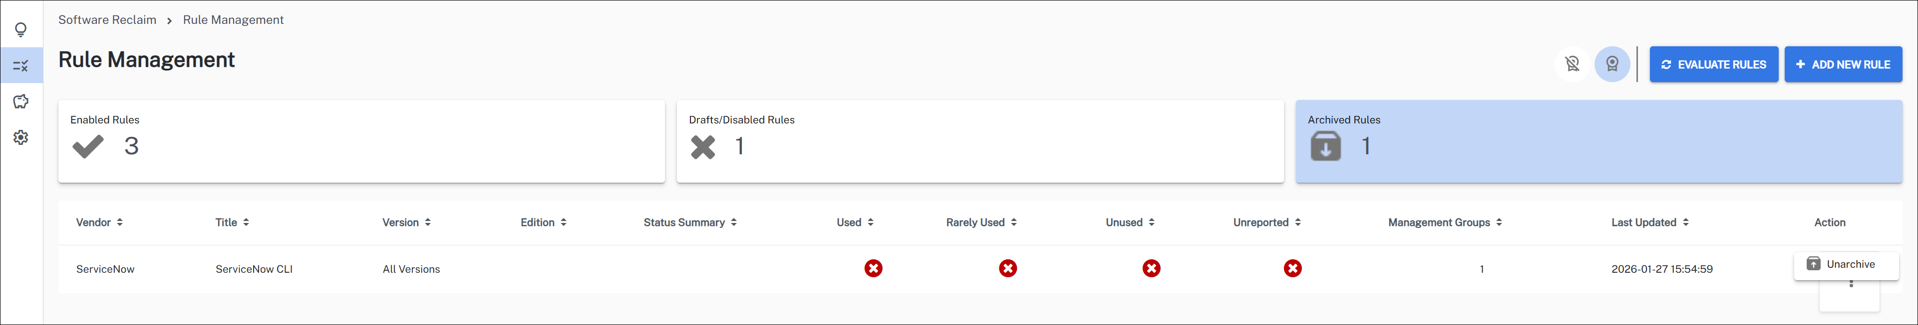Viewport: 1918px width, 325px height.
Task: Open the settings gear in sidebar
Action: pyautogui.click(x=21, y=137)
